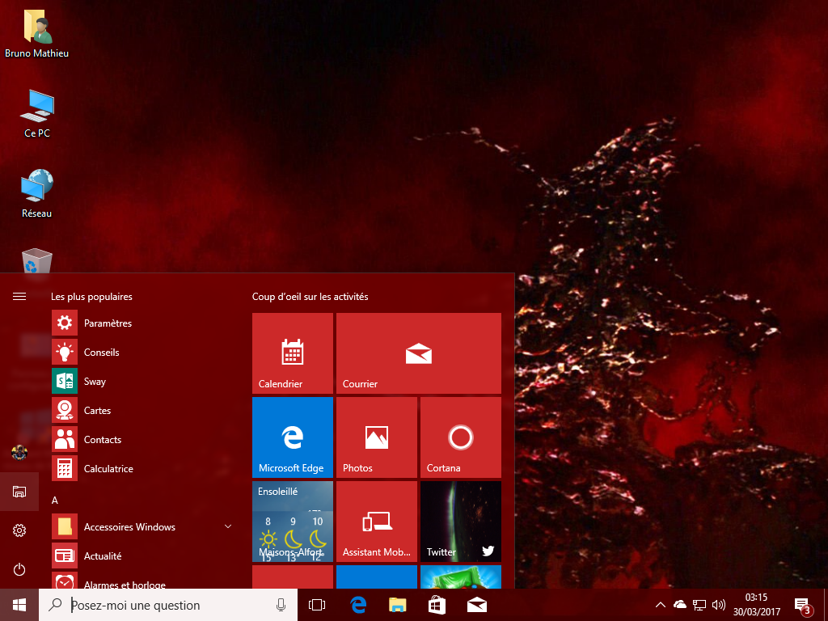Launch the Photos tile
The image size is (828, 621).
coord(376,437)
